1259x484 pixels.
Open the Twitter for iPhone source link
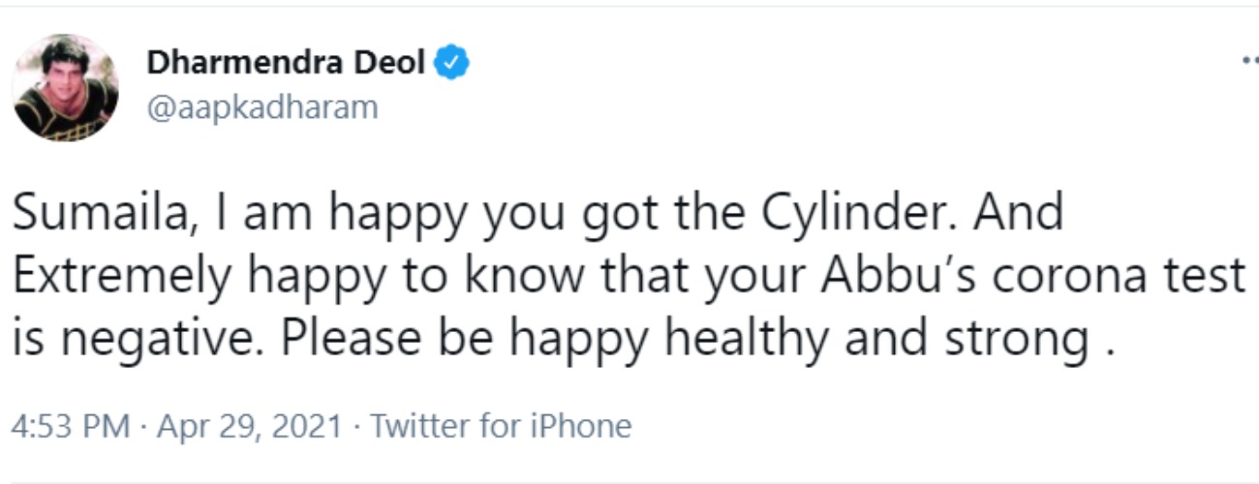(501, 426)
